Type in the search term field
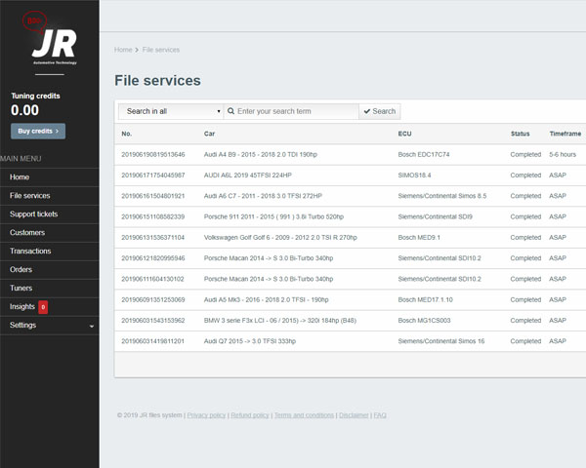Viewport: 586px width, 468px height. click(x=296, y=111)
